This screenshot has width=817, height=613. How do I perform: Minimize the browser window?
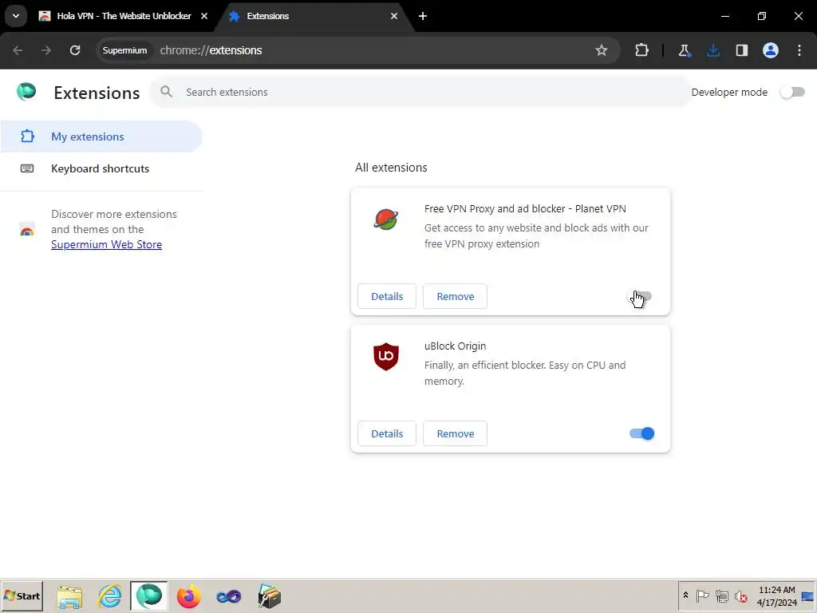724,16
